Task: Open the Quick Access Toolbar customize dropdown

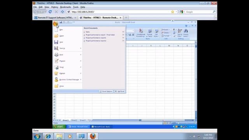Action: pos(74,23)
